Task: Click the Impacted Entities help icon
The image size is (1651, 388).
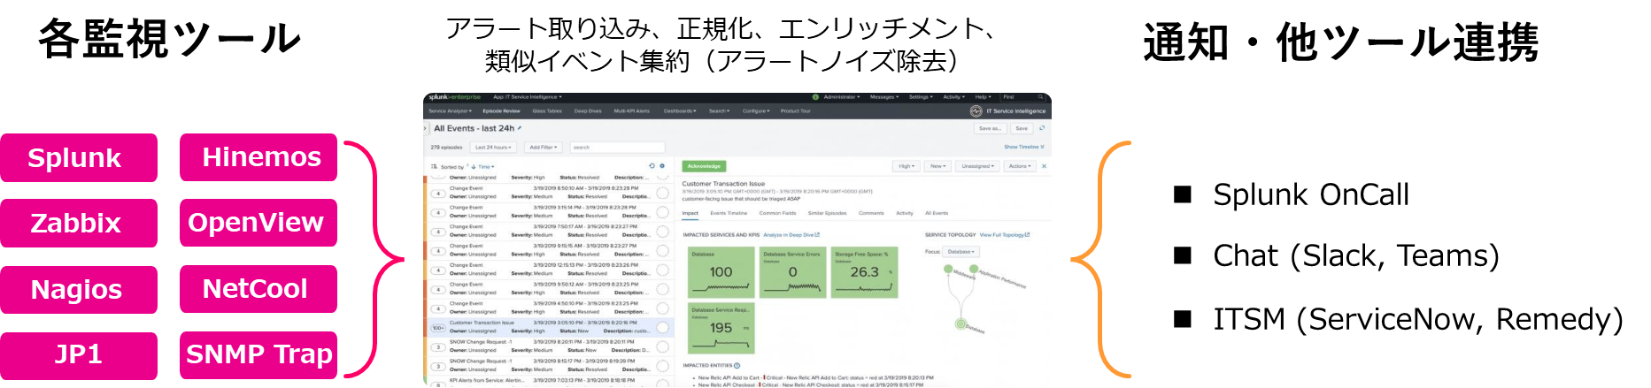Action: pos(737,365)
